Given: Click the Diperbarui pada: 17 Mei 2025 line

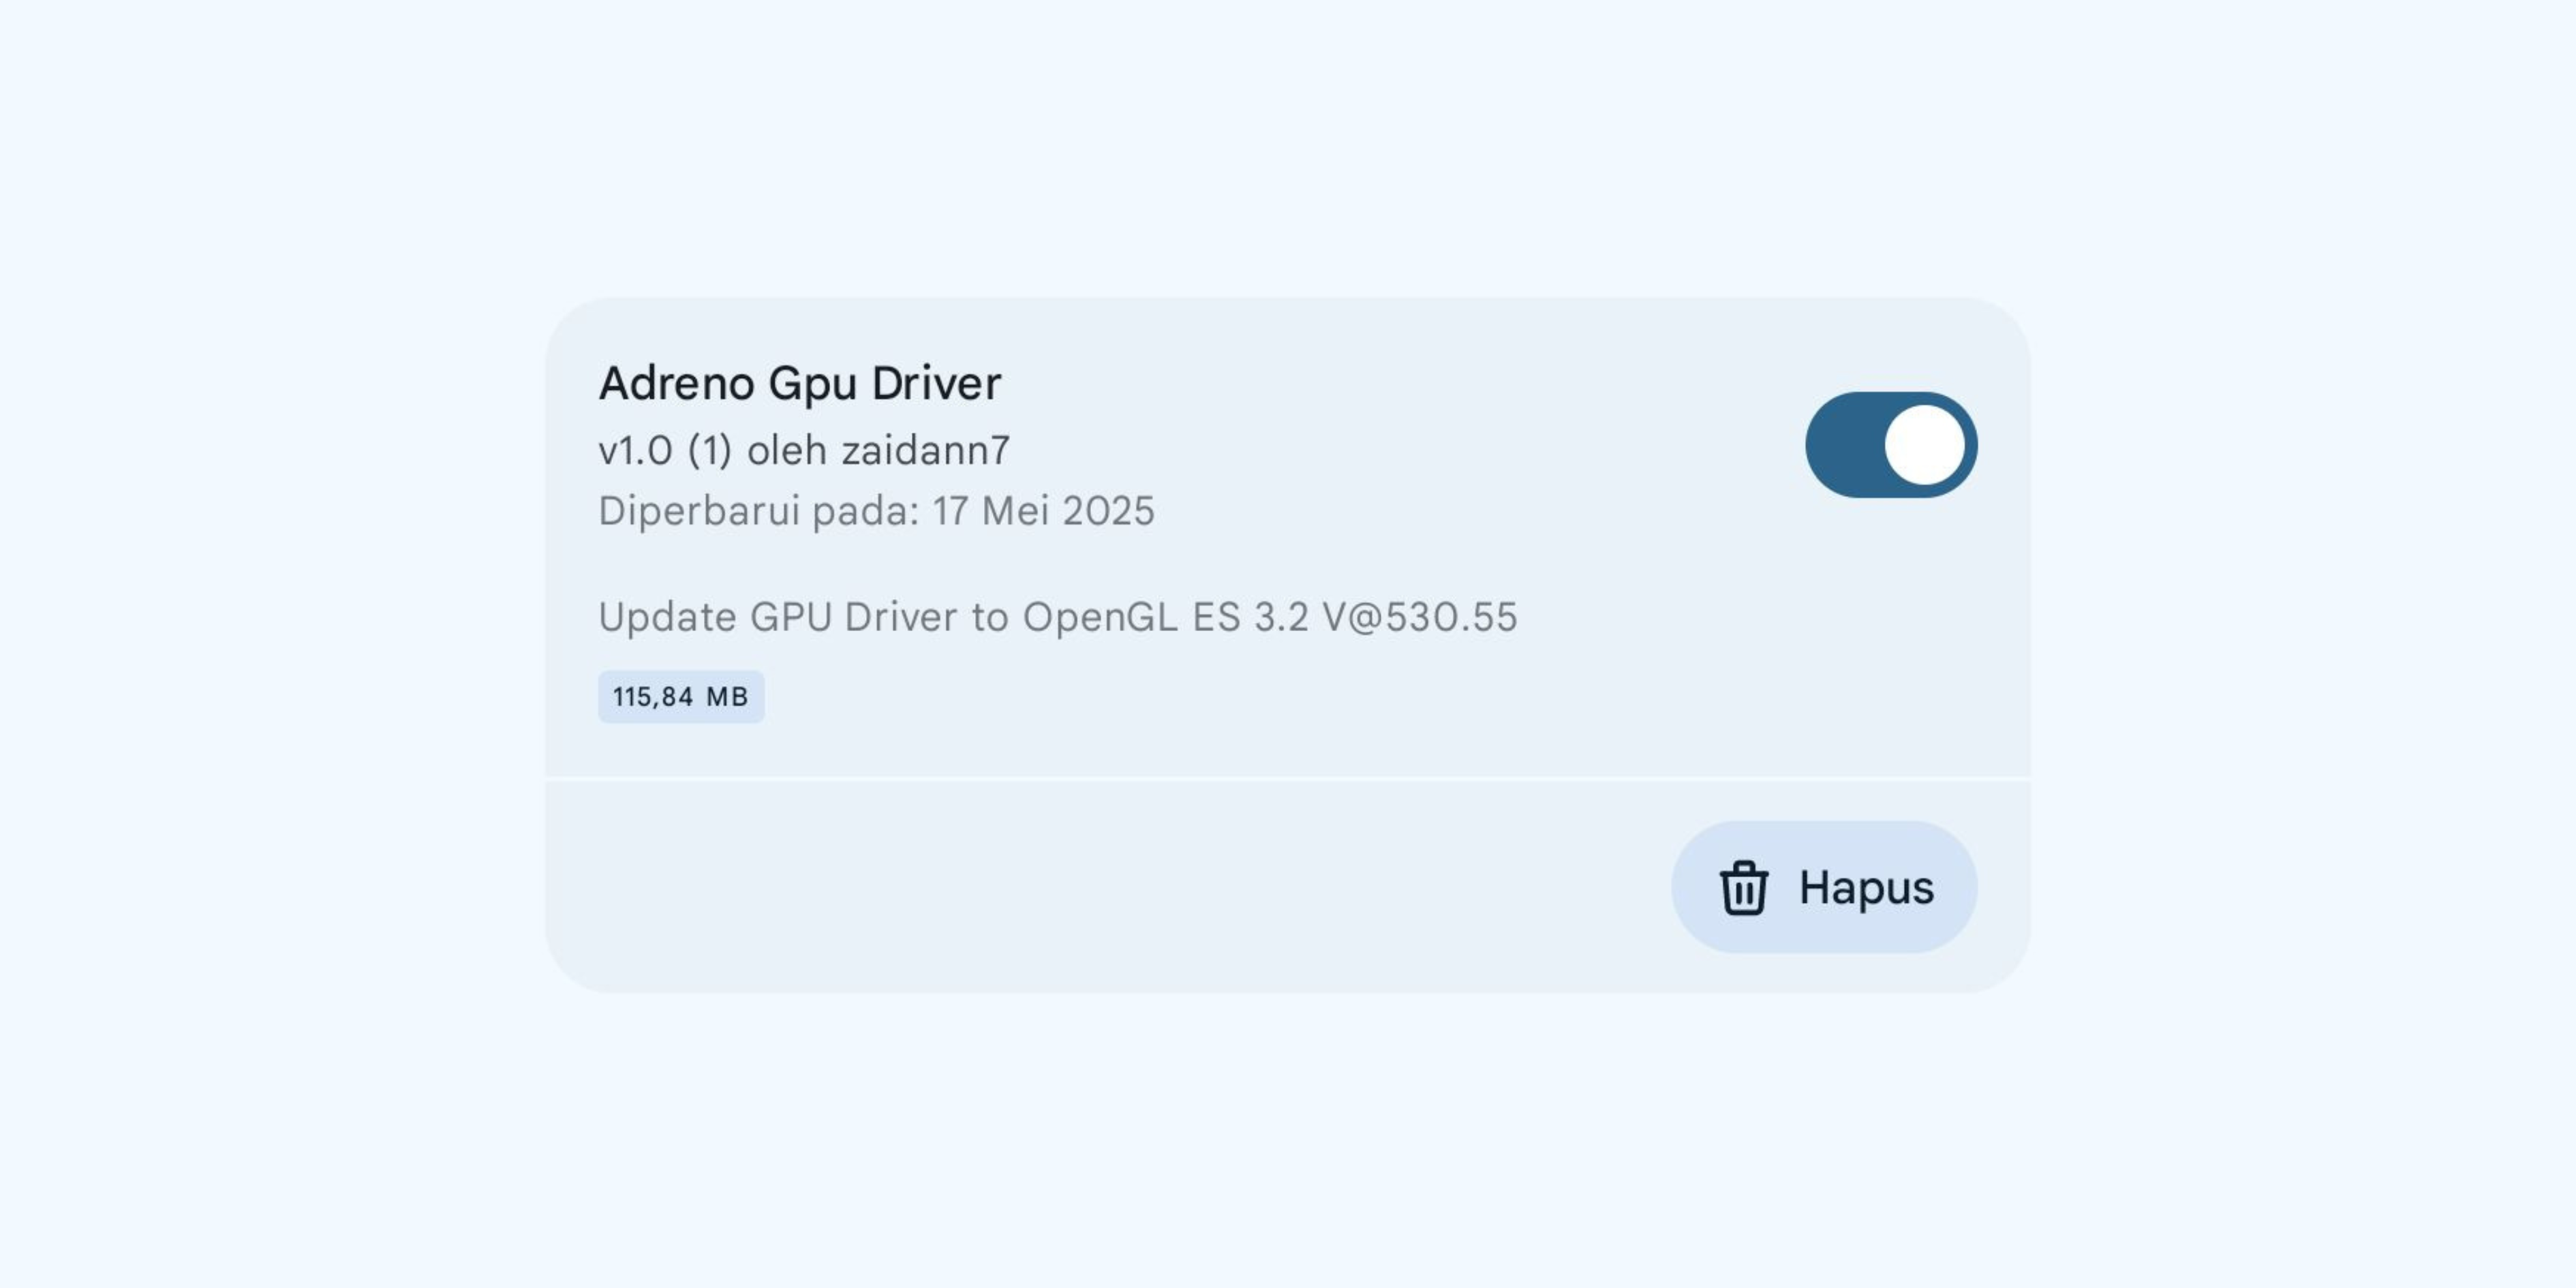Looking at the screenshot, I should click(x=876, y=511).
